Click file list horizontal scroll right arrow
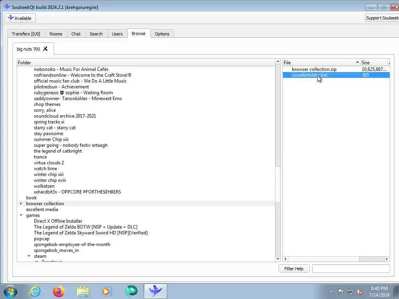This screenshot has width=399, height=299. point(387,259)
